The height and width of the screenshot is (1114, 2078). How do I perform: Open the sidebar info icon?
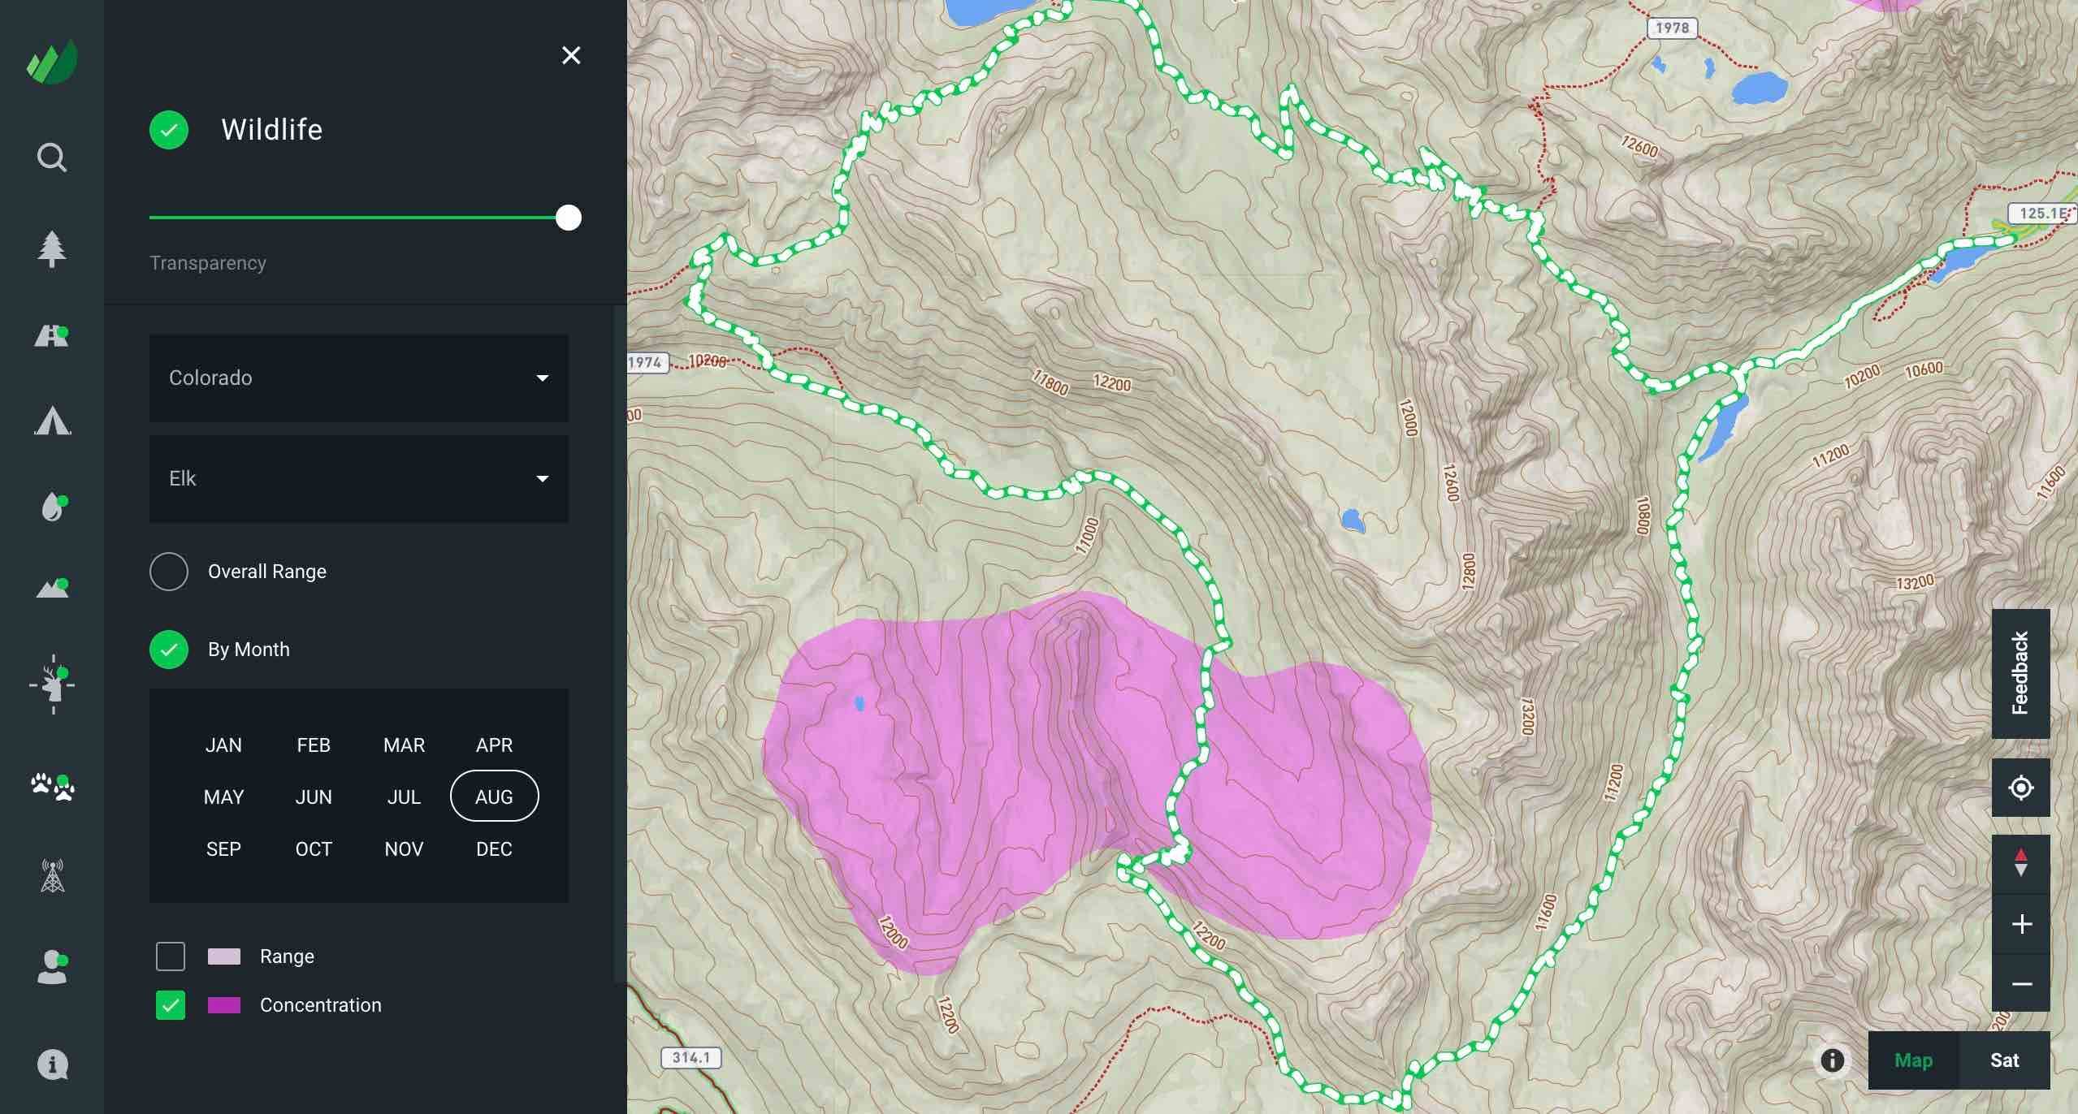[x=52, y=1064]
